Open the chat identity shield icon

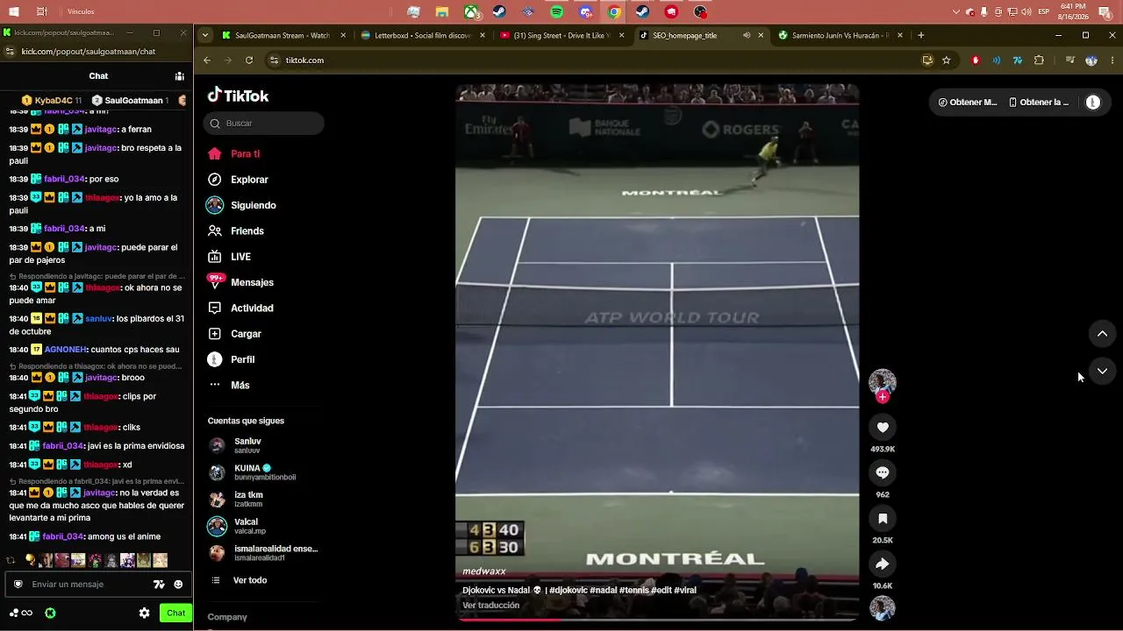click(18, 585)
